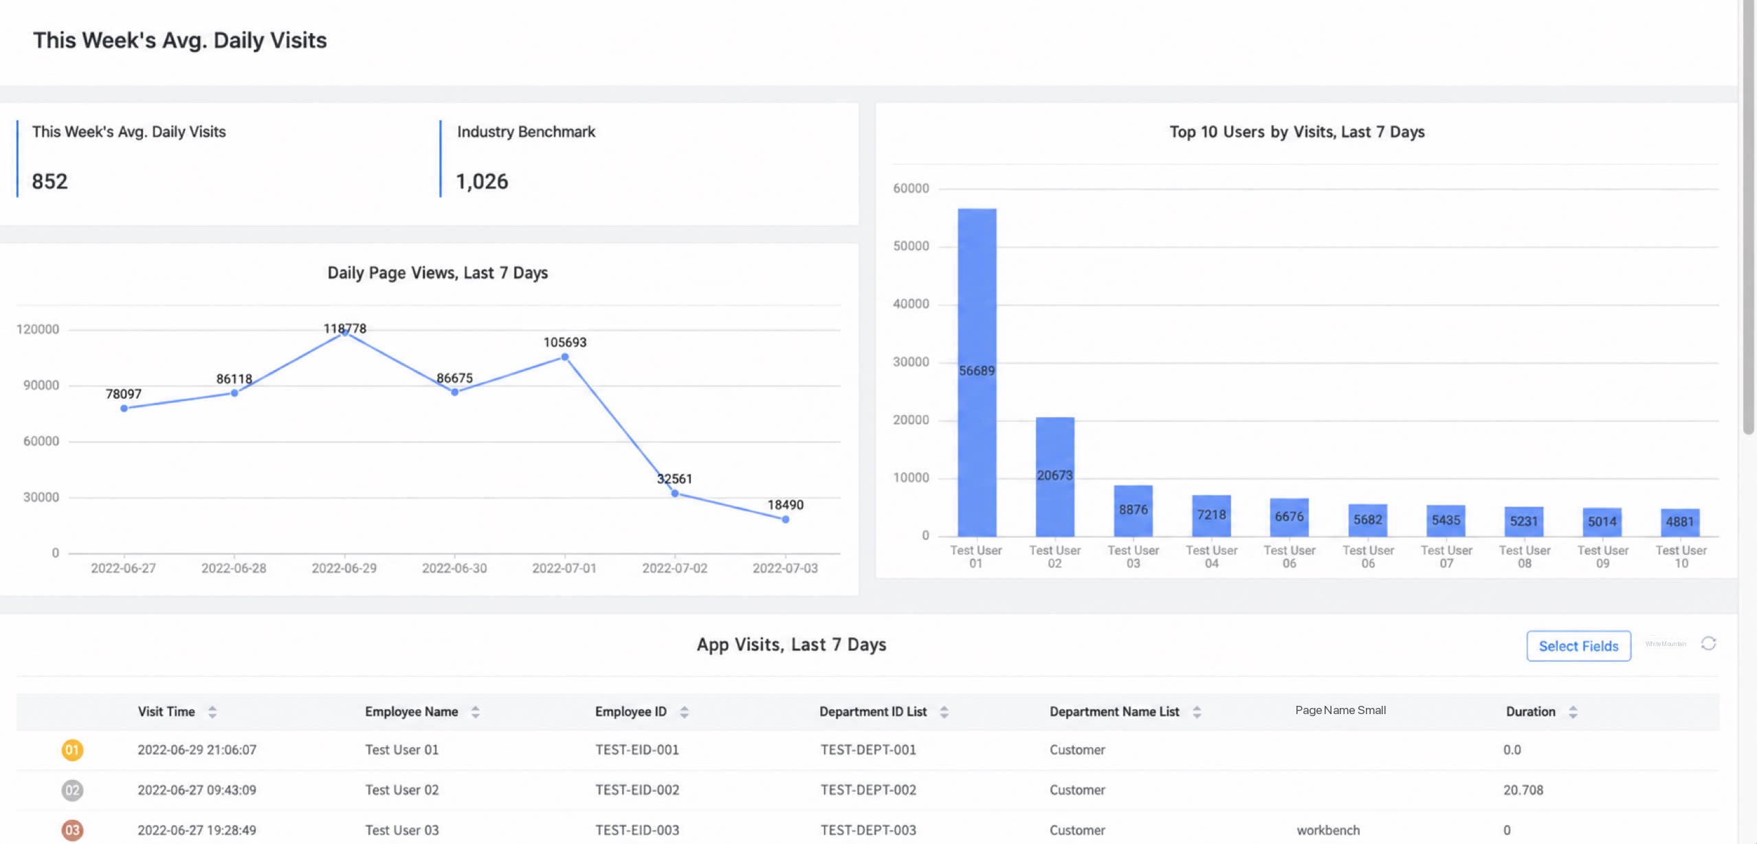
Task: Click the Test User 01 bar (56689)
Action: click(977, 372)
